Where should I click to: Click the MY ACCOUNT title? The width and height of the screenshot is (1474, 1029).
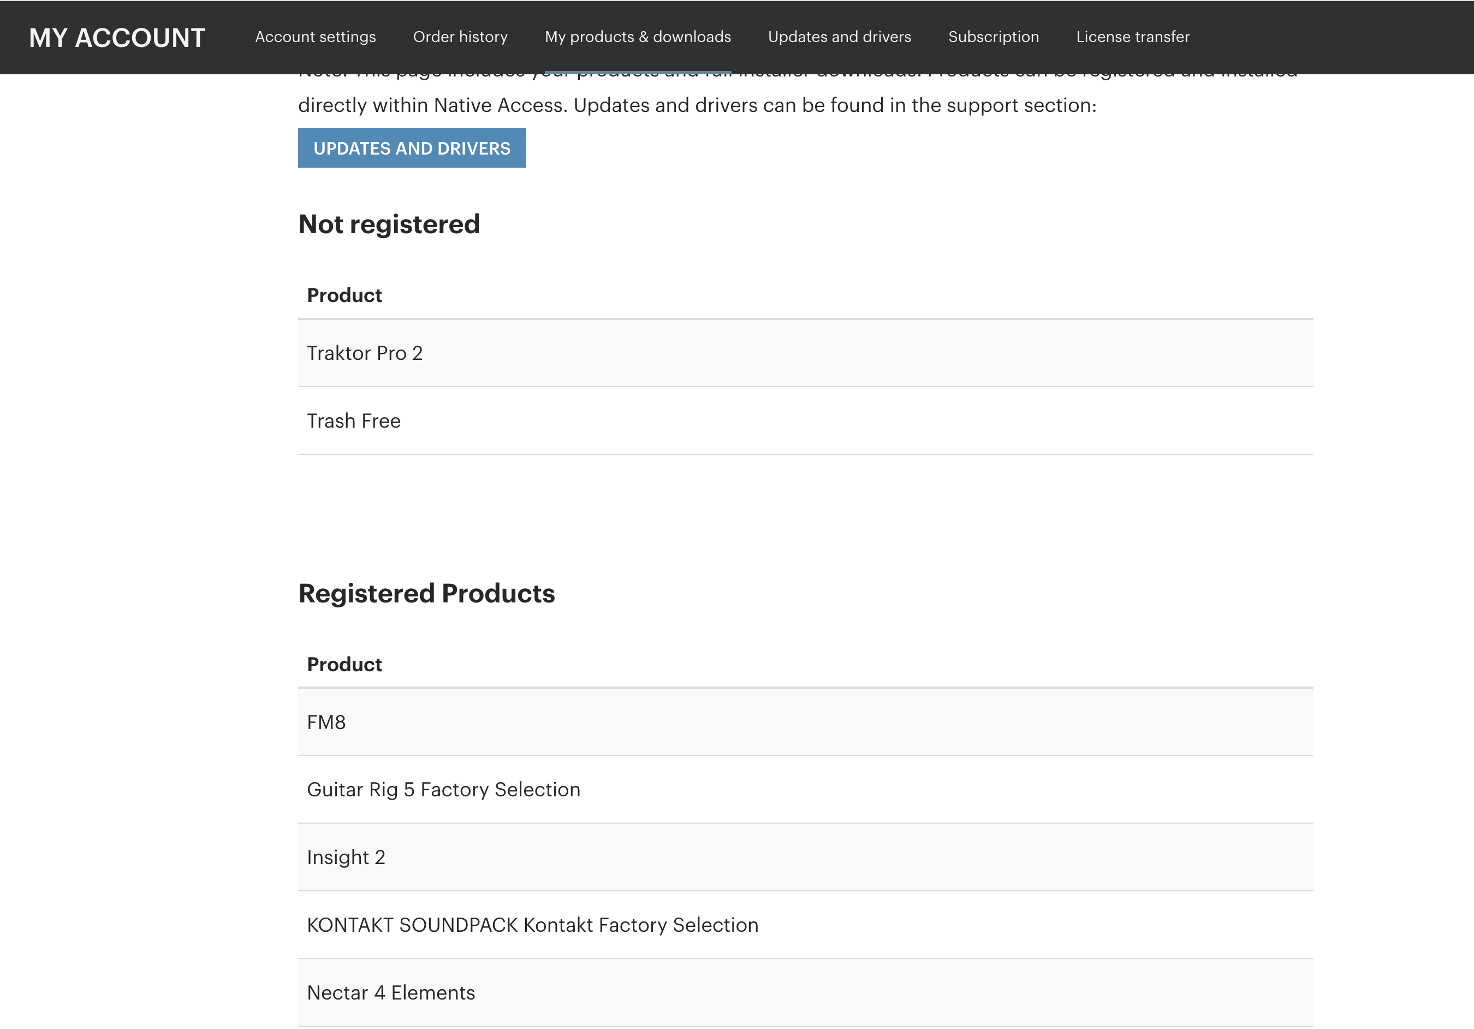pos(117,37)
